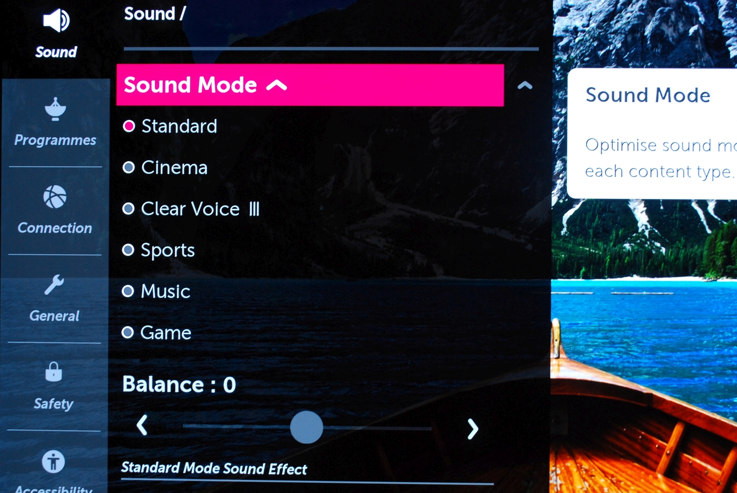
Task: Open Standard Mode Sound Effect
Action: [214, 468]
